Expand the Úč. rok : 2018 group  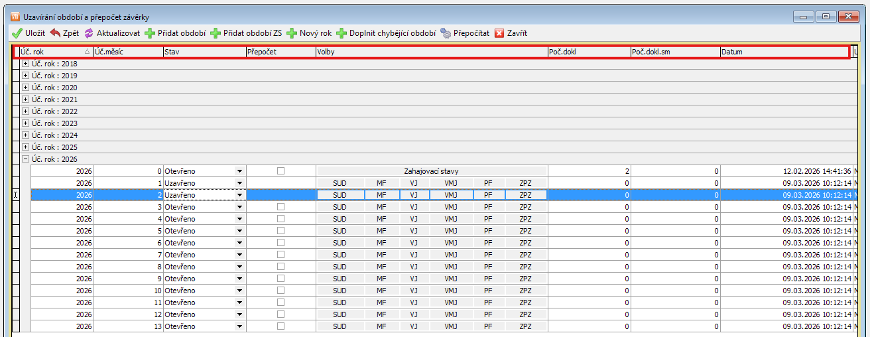pyautogui.click(x=25, y=64)
